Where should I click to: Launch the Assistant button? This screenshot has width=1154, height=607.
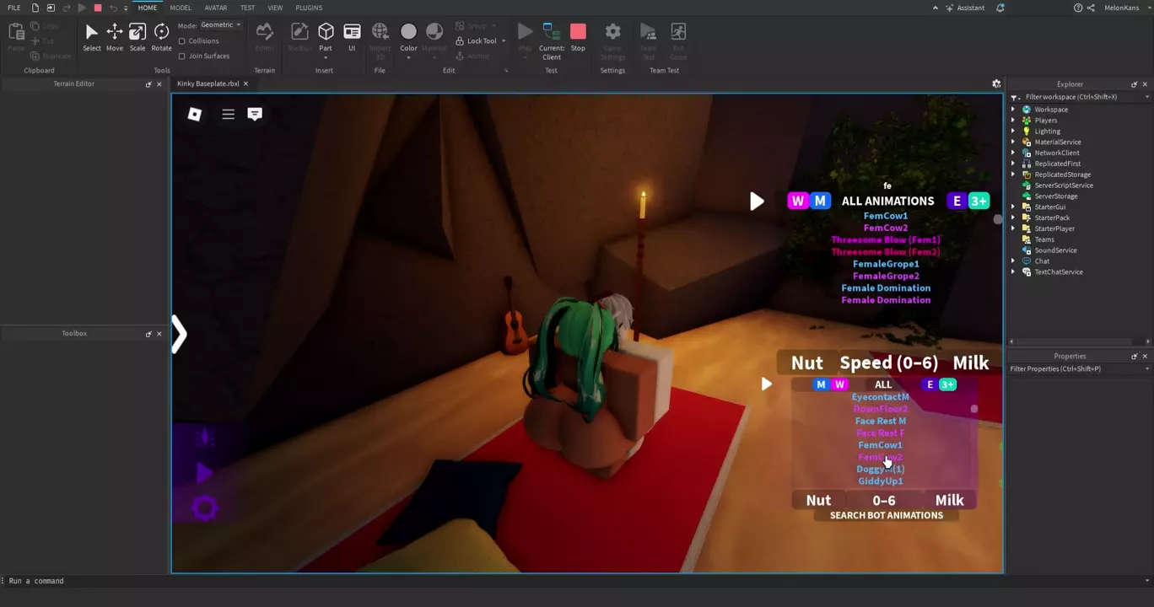pyautogui.click(x=965, y=8)
